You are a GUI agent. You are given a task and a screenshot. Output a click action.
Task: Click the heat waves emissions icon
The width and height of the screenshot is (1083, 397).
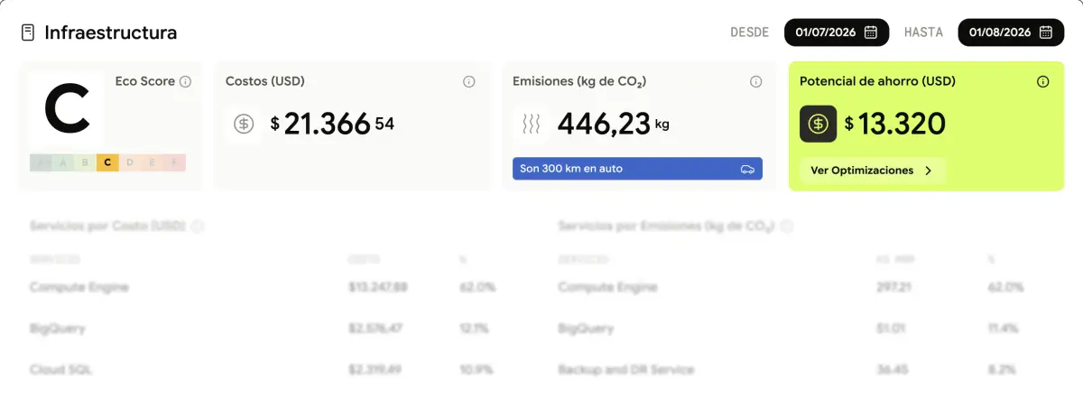[531, 124]
